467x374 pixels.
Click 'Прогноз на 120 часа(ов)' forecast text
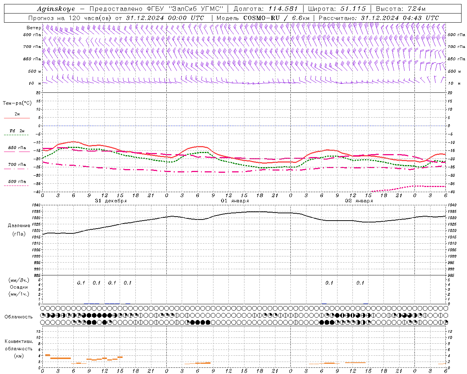[x=70, y=18]
